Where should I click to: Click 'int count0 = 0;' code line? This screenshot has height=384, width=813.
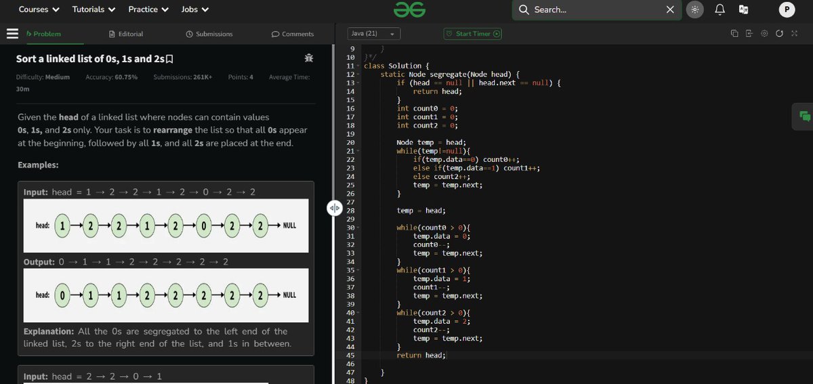point(427,108)
